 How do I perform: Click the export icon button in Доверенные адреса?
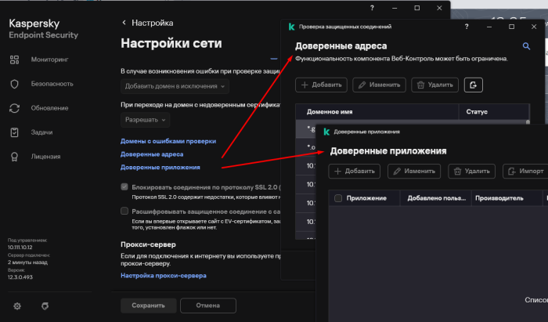click(x=473, y=85)
